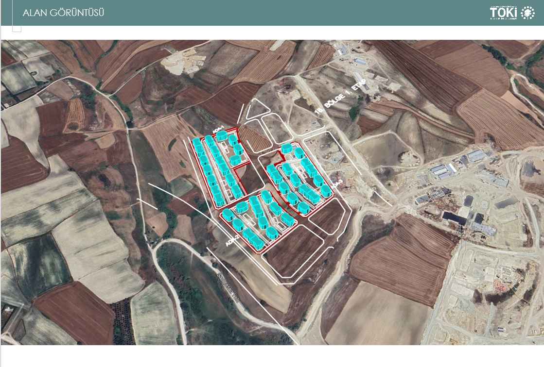Click the topmost cyan building in ADA-3 block
Image resolution: width=544 pixels, height=367 pixels.
pyautogui.click(x=286, y=149)
